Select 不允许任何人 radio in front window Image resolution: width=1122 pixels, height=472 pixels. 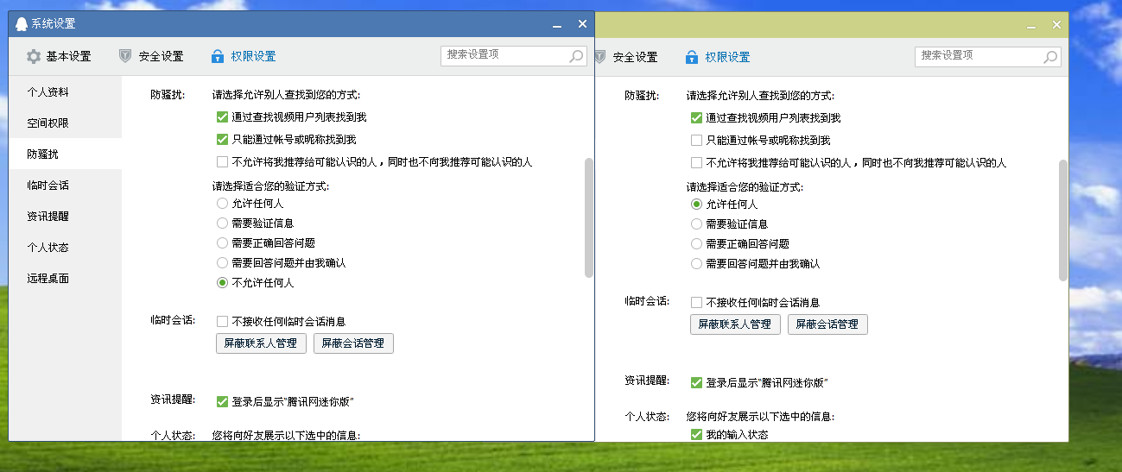tap(222, 282)
